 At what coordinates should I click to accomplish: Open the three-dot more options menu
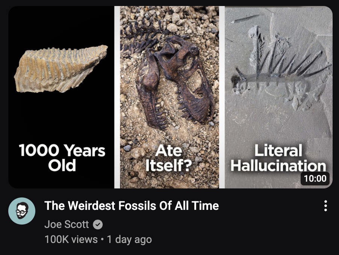(x=325, y=206)
